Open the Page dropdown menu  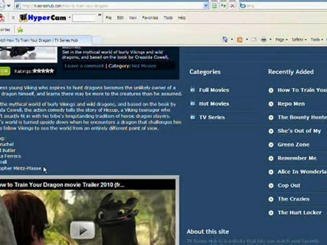[x=281, y=39]
